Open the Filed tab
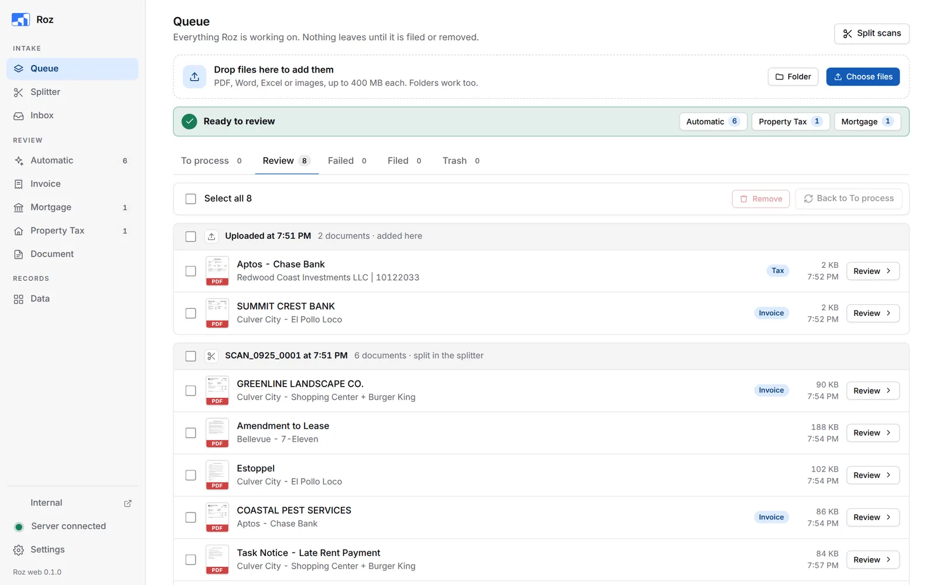The height and width of the screenshot is (585, 937). click(404, 161)
